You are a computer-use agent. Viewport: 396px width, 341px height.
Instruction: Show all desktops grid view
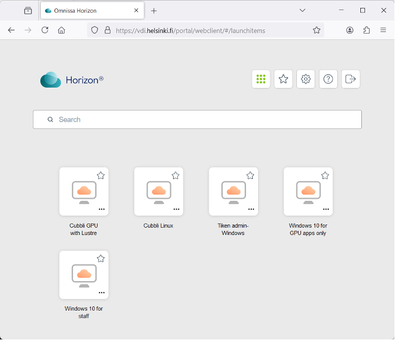coord(262,79)
